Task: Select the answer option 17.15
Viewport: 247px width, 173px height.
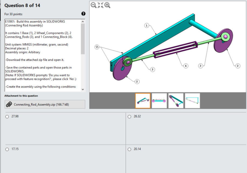Action: tap(7, 149)
